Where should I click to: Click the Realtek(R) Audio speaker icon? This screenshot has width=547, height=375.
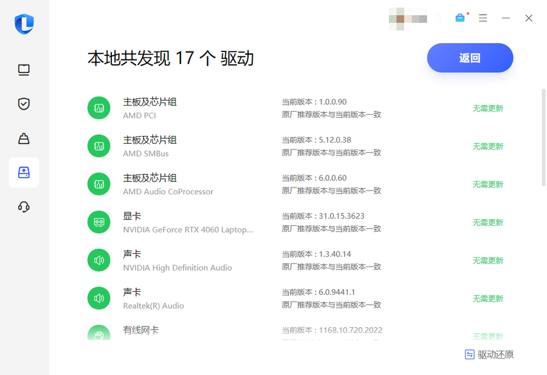pos(99,298)
